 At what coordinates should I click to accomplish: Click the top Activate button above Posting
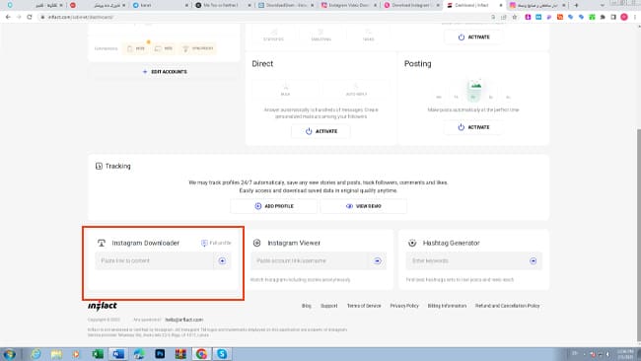tap(473, 36)
